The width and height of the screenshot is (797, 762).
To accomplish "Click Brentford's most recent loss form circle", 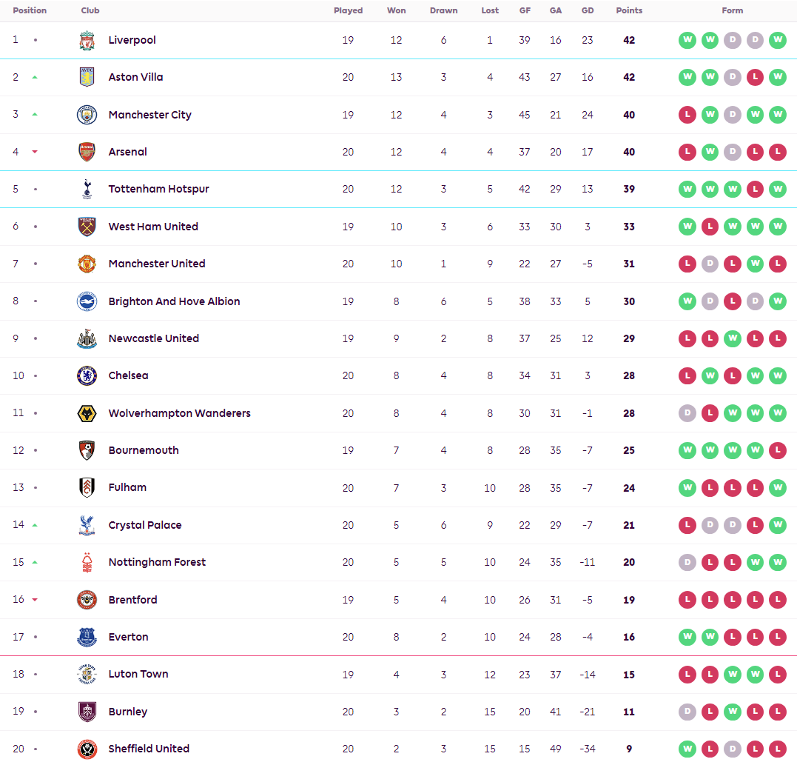I will 777,599.
